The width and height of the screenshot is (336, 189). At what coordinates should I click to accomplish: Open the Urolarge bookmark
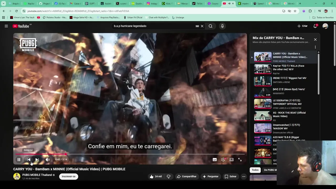178,17
